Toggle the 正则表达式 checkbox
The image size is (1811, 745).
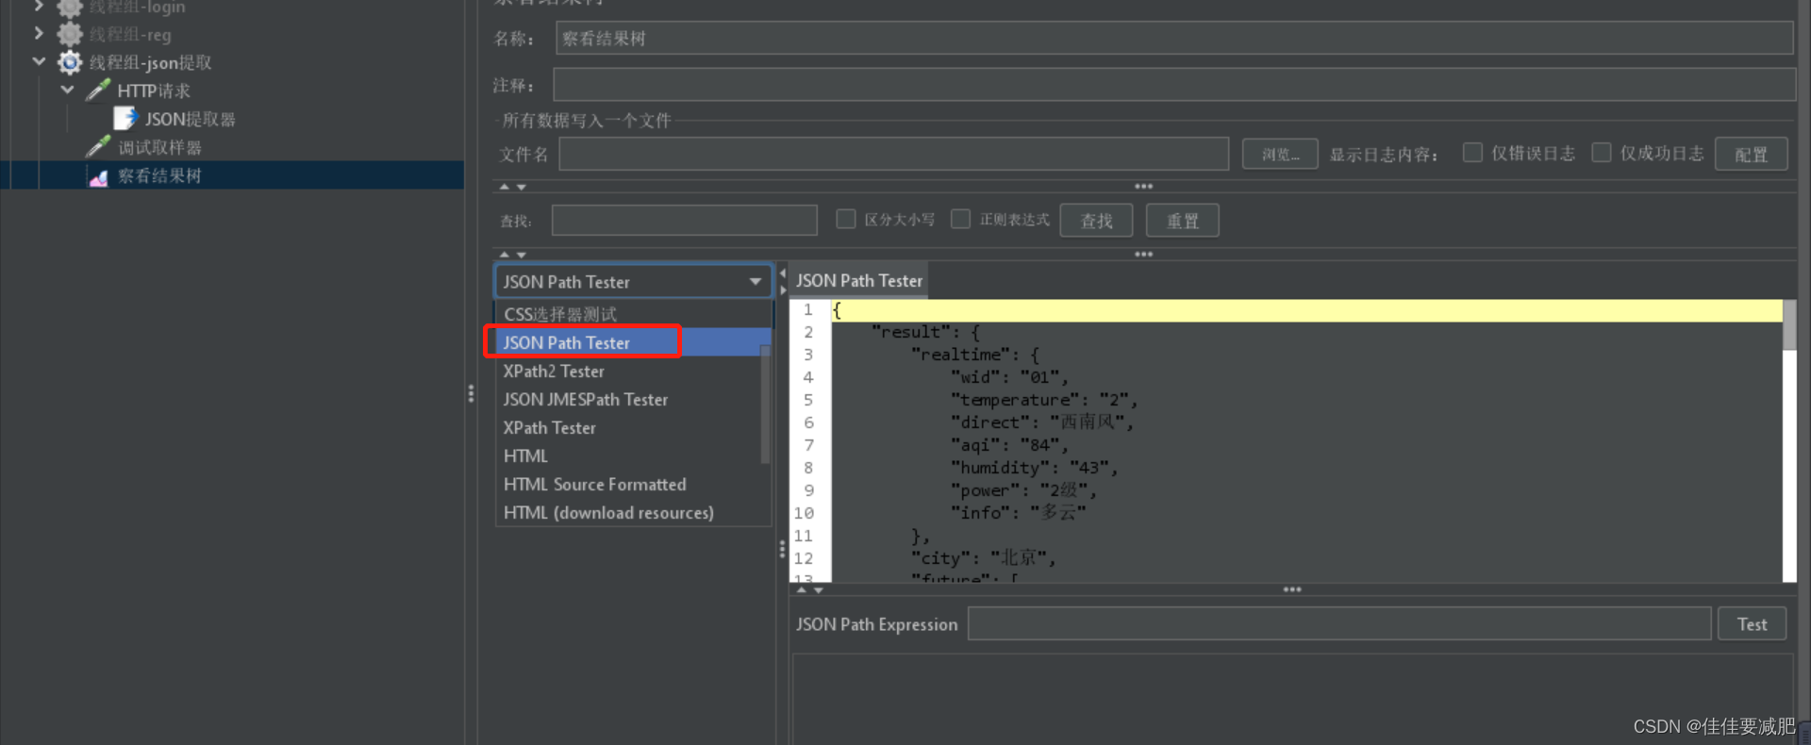pos(960,219)
